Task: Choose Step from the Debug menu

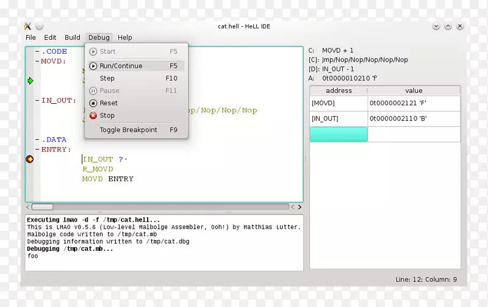Action: tap(107, 78)
